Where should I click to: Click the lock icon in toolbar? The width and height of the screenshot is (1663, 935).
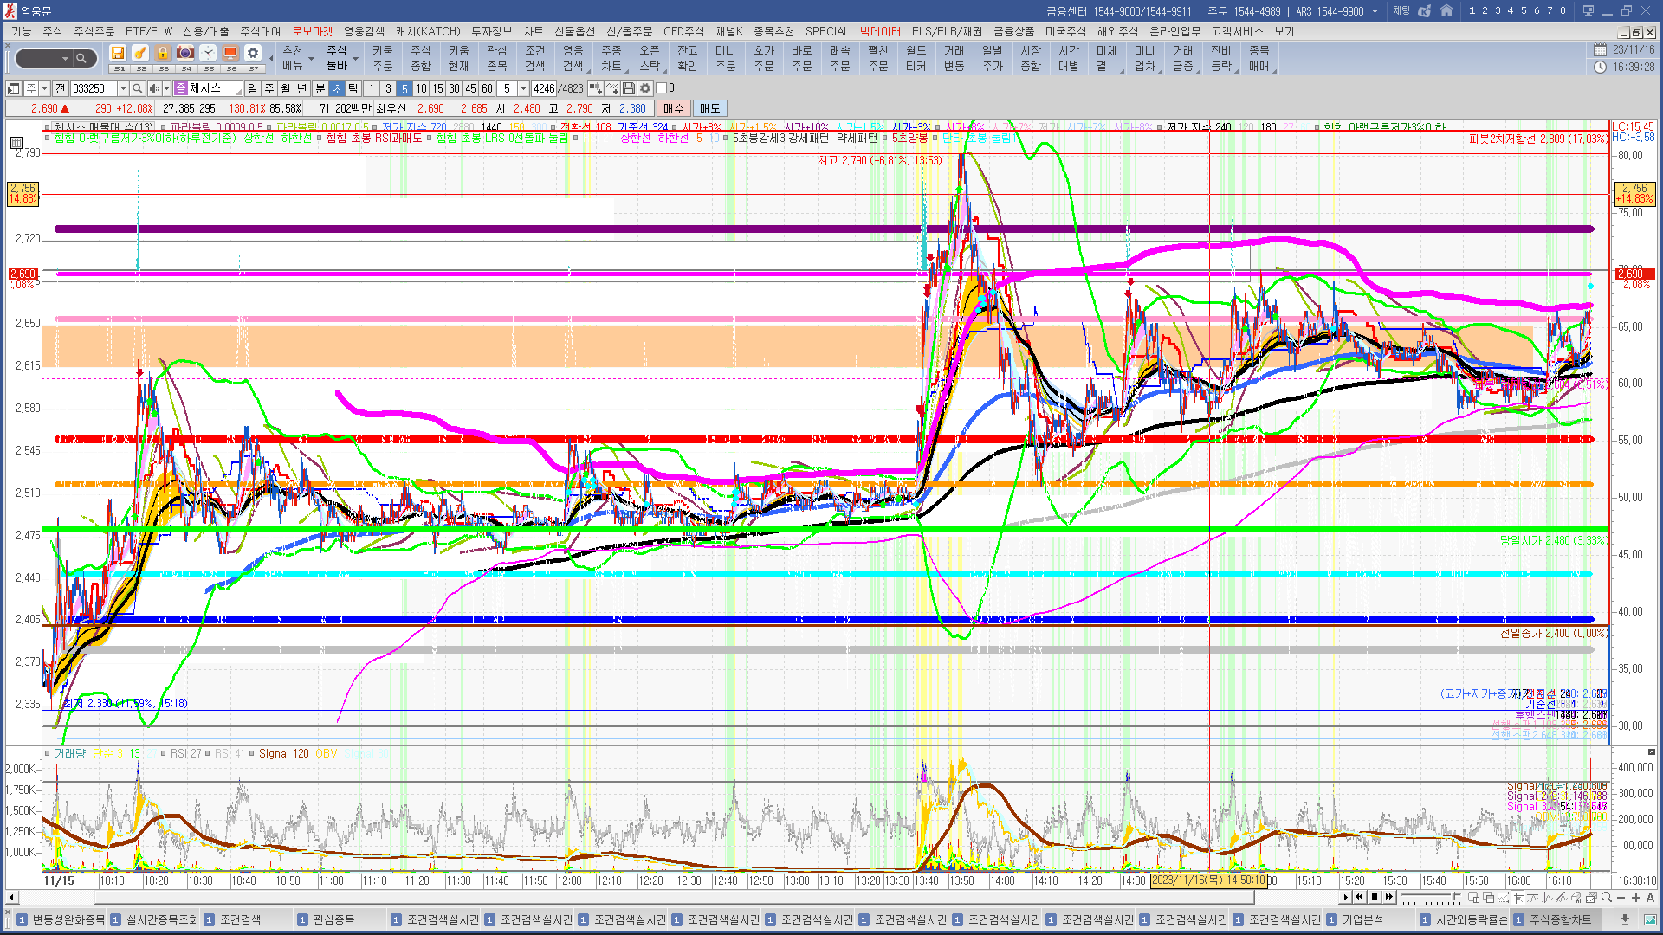163,54
